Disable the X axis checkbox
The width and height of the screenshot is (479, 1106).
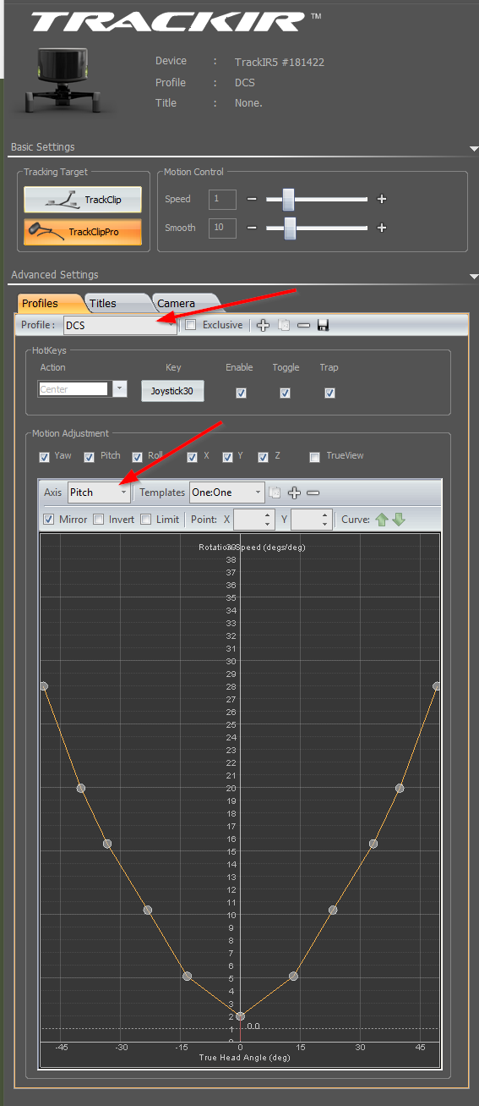coord(193,457)
